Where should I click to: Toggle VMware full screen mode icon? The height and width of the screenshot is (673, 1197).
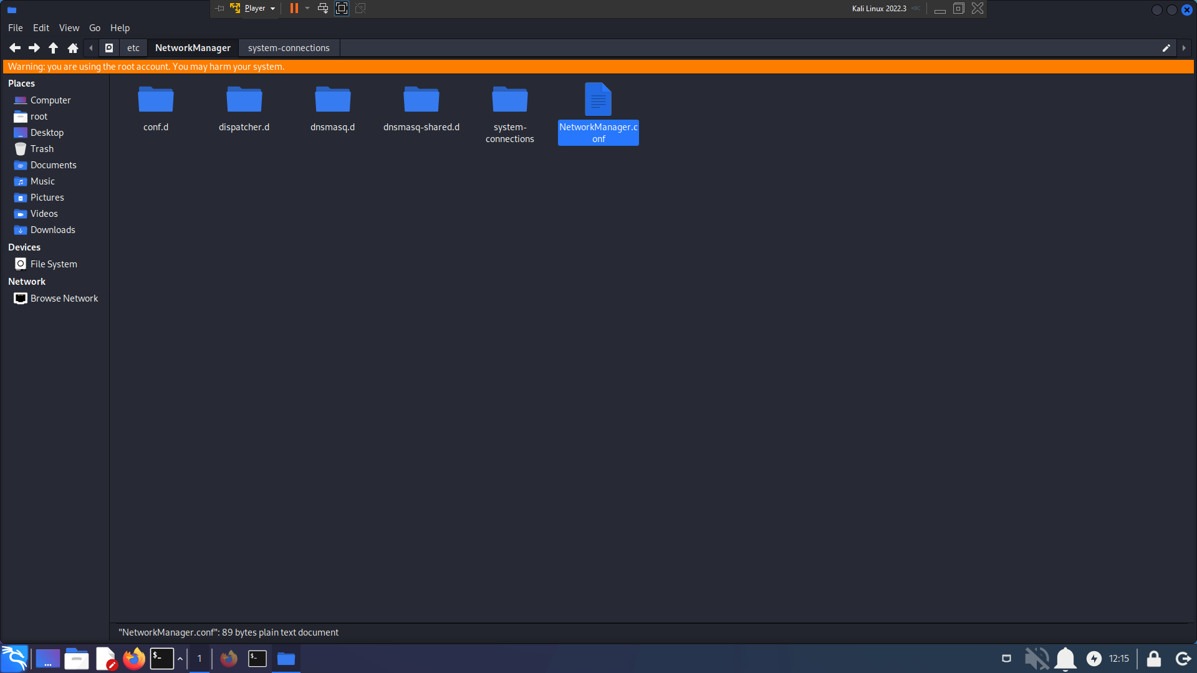(x=342, y=8)
